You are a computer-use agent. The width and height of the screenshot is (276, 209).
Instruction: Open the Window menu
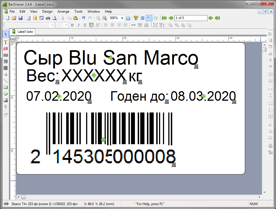[x=94, y=12]
